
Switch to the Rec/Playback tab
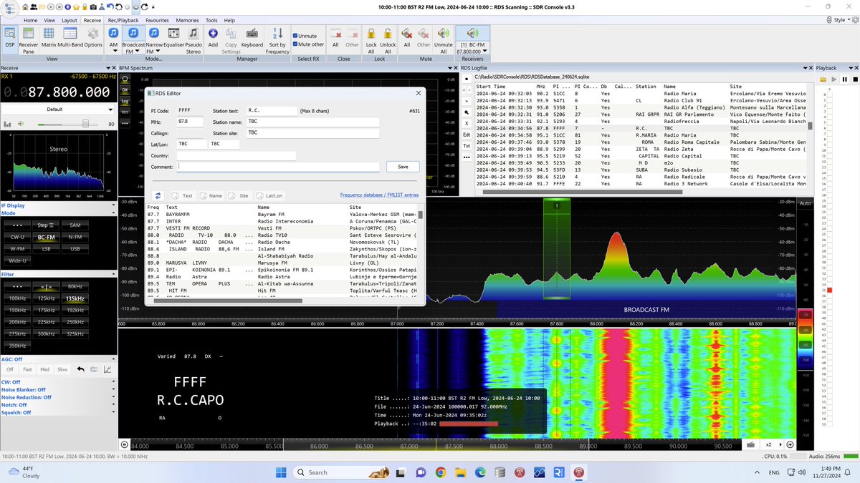pyautogui.click(x=123, y=21)
